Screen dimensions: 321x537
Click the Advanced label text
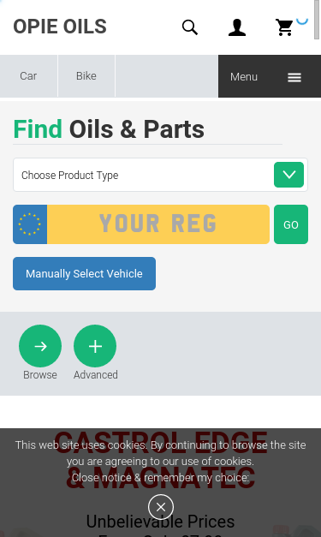click(x=96, y=375)
